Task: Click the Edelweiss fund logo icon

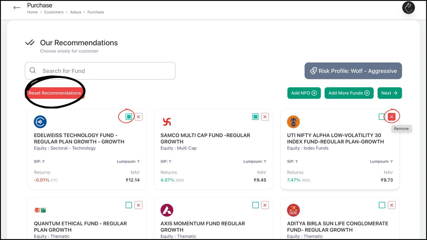Action: tap(40, 122)
